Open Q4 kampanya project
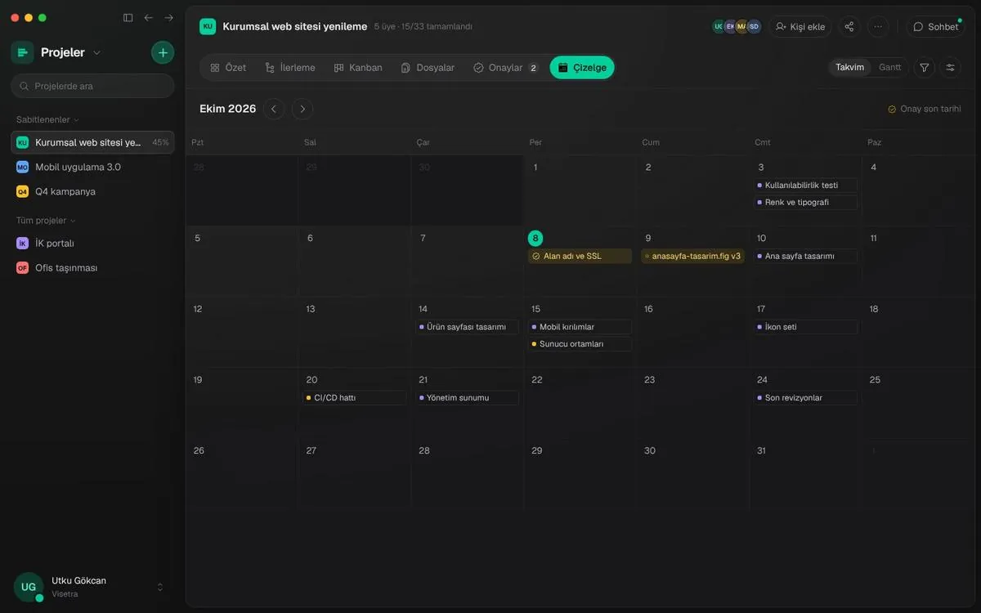981x613 pixels. click(x=92, y=191)
